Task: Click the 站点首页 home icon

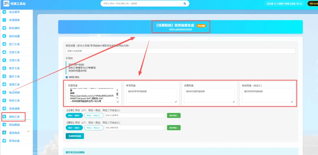Action: click(4, 12)
